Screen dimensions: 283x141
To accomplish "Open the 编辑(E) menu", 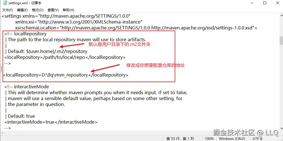I will tap(22, 10).
